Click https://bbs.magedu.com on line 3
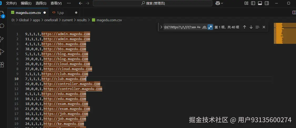Image resolution: width=296 pixels, height=128 pixels. tap(64, 44)
